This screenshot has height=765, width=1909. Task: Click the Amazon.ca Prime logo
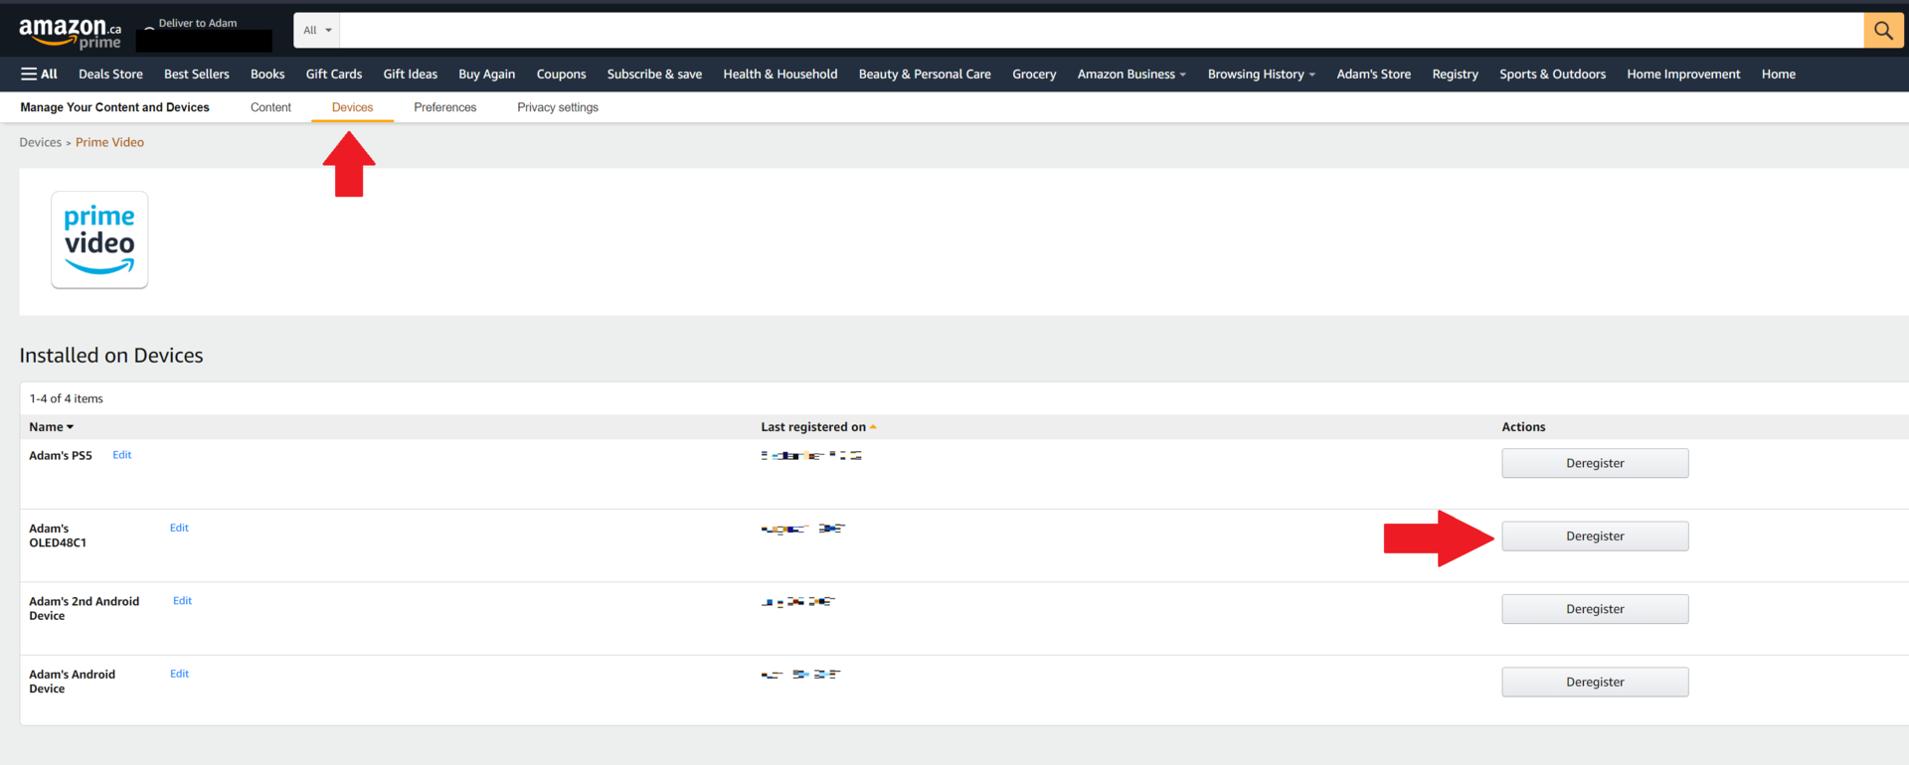click(70, 32)
